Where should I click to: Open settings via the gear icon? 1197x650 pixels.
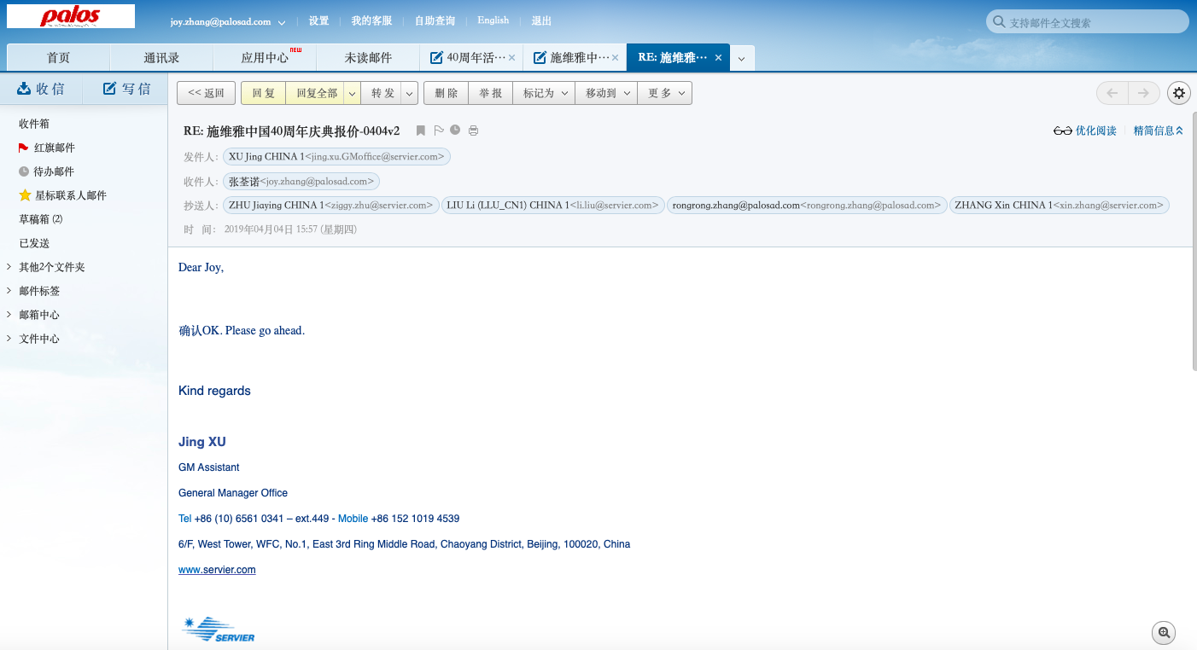tap(1179, 93)
